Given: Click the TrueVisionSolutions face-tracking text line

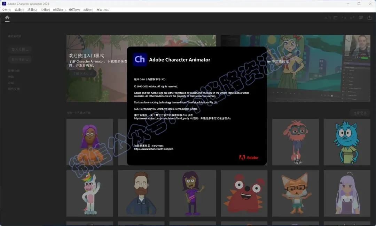Looking at the screenshot, I should [x=176, y=102].
